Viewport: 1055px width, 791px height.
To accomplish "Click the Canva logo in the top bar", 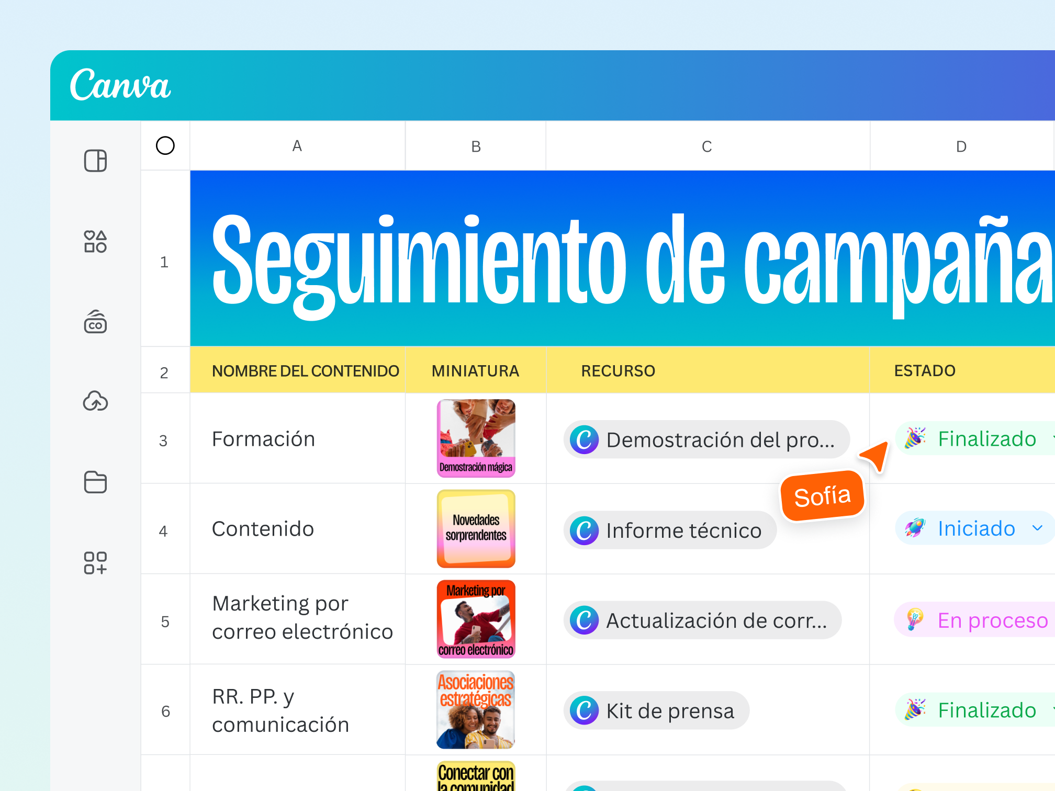I will tap(120, 85).
